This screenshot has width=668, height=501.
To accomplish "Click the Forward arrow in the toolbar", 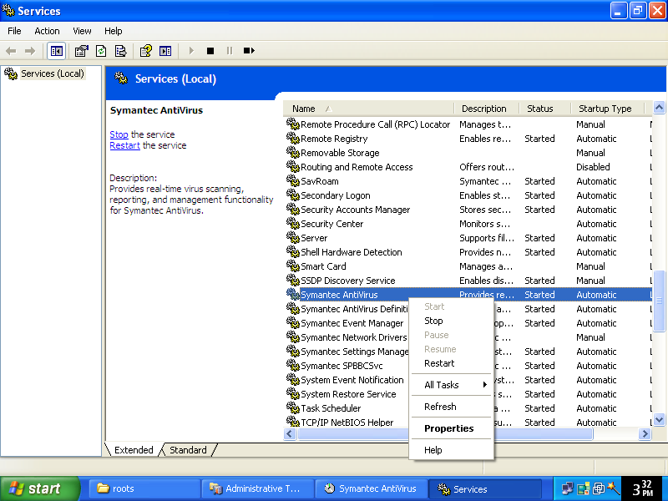I will click(x=30, y=51).
